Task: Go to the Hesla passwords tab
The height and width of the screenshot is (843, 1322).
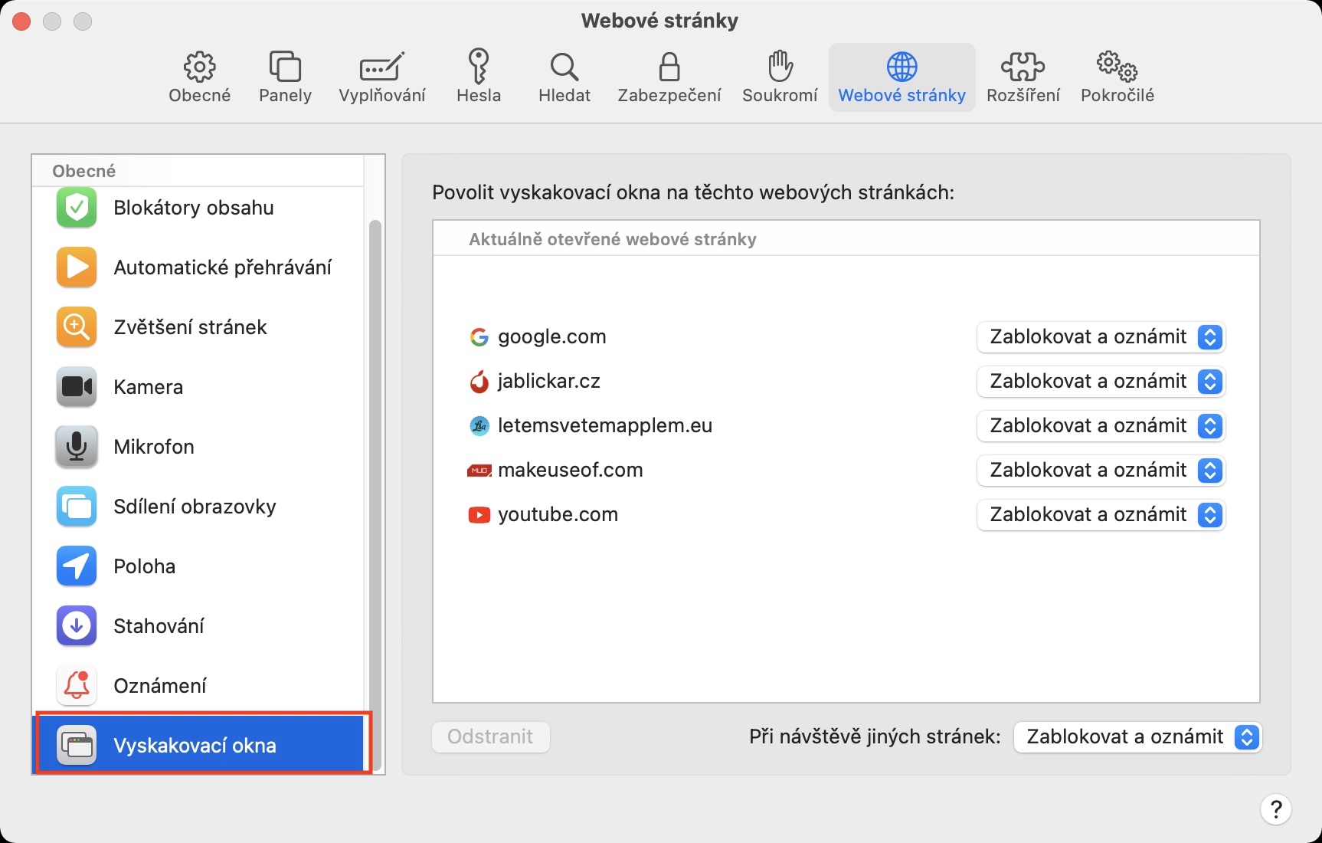Action: [479, 77]
